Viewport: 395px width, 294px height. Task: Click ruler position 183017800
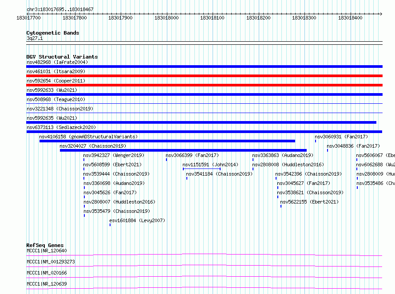point(75,18)
